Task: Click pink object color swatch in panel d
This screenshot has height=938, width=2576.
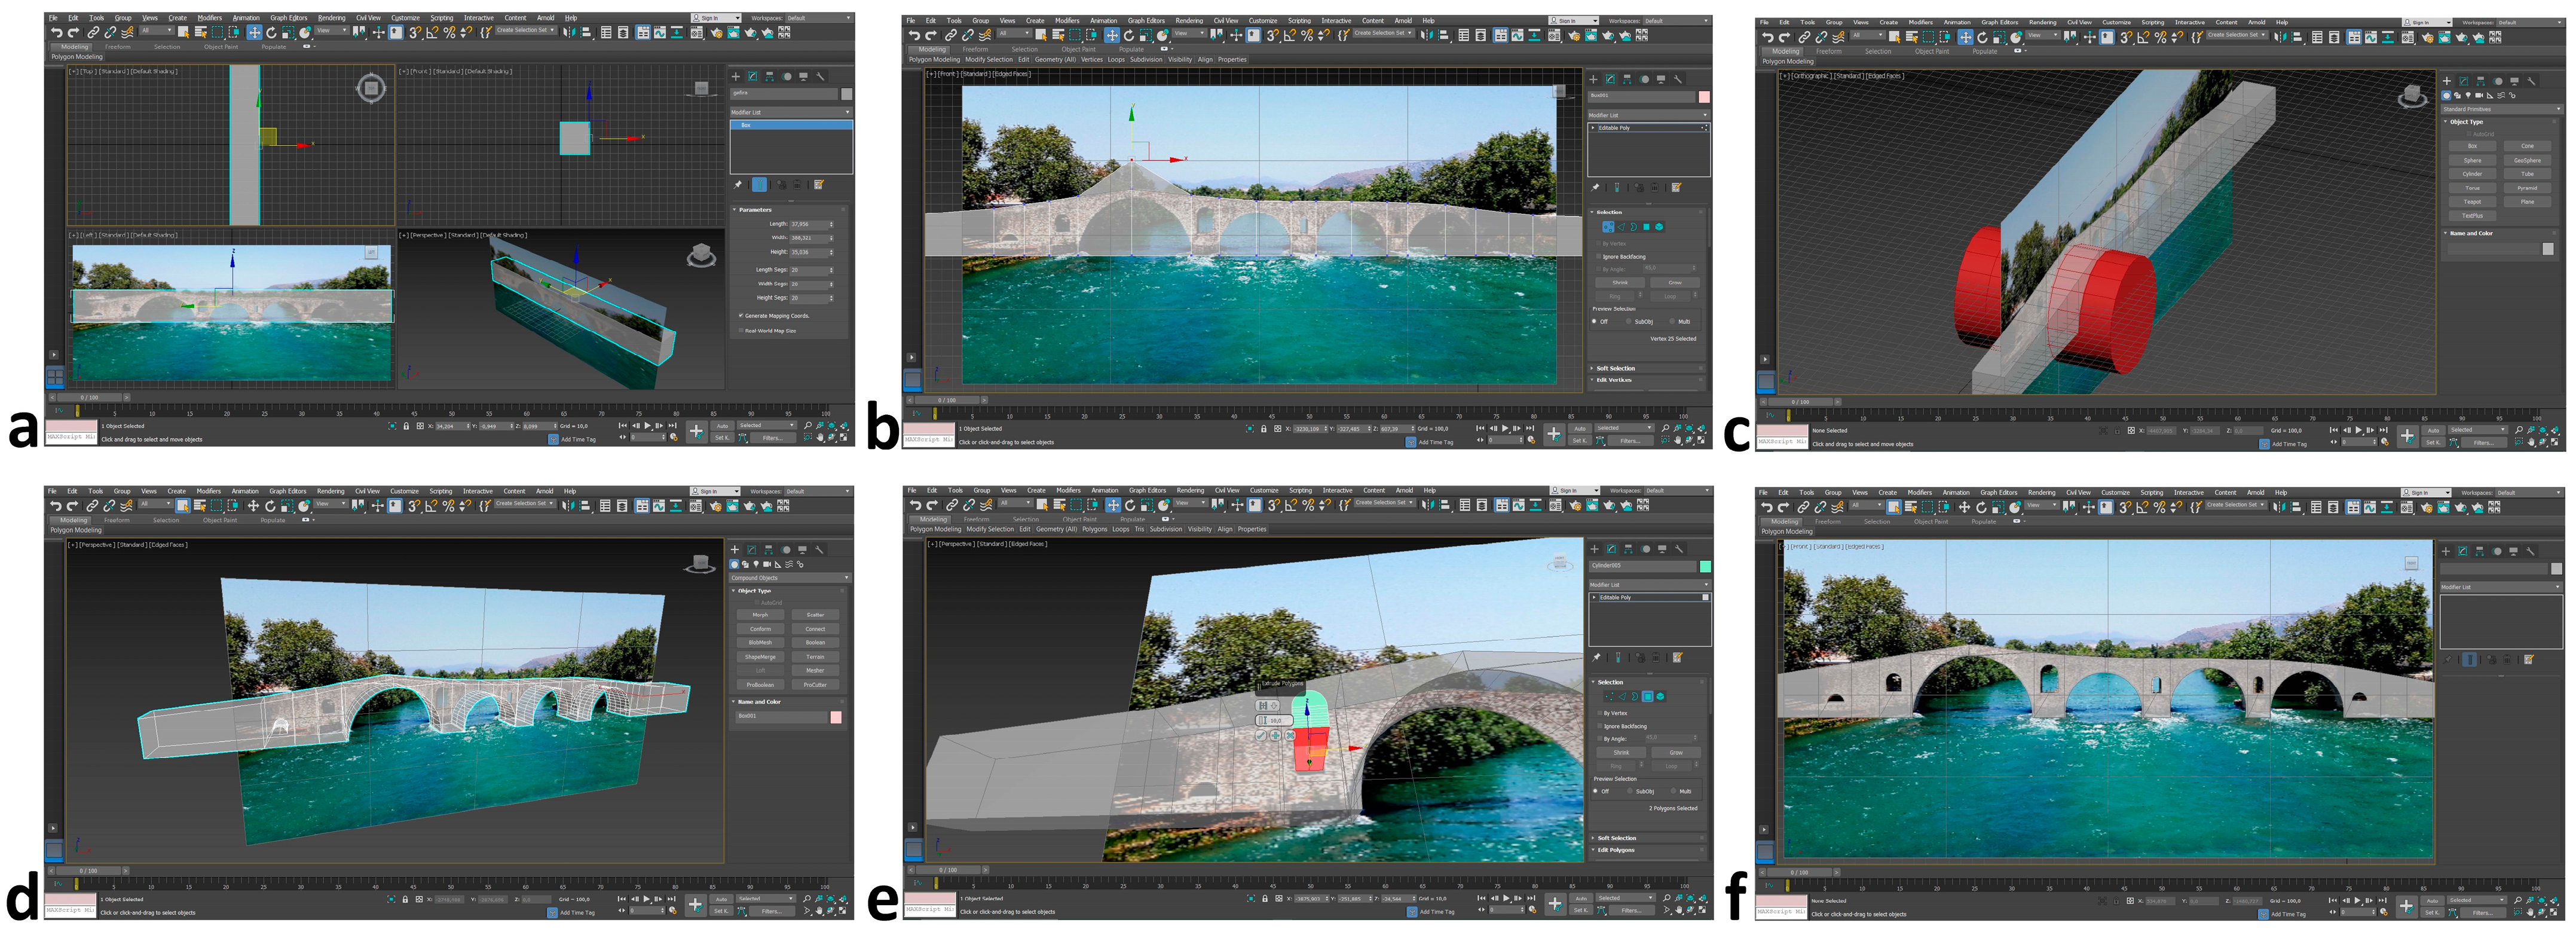Action: pos(835,717)
